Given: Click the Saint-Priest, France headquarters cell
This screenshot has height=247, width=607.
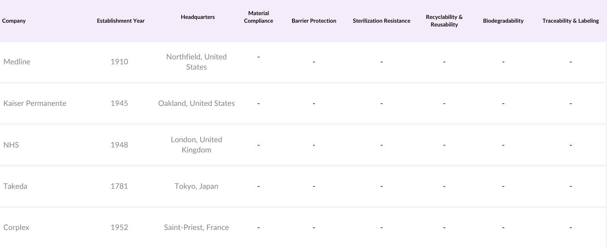Looking at the screenshot, I should tap(196, 227).
